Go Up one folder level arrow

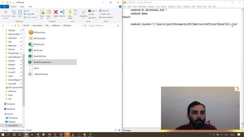pyautogui.click(x=15, y=25)
